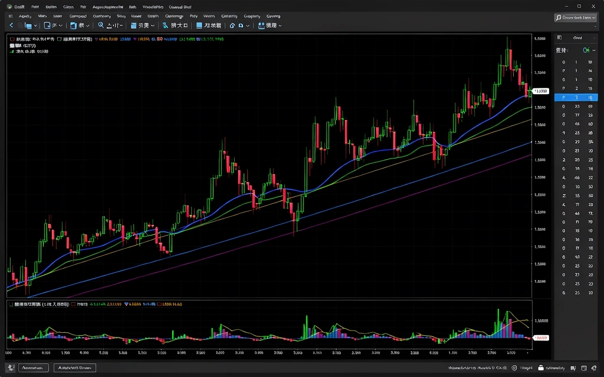Select the blue highlighted row in the right list
Screen dimensions: 604x377
coord(576,97)
